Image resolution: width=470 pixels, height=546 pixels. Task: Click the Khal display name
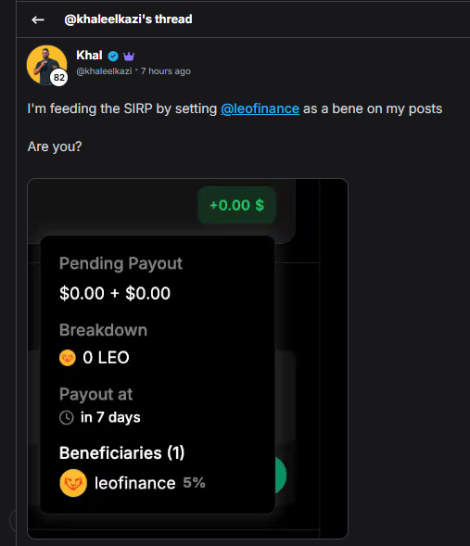click(x=90, y=56)
